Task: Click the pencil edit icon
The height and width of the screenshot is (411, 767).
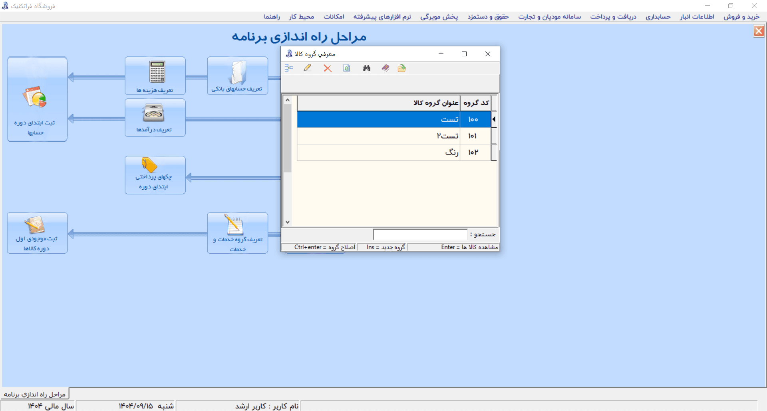Action: [x=307, y=68]
